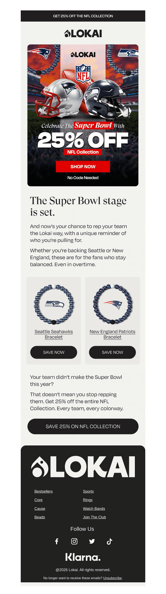Click SAVE 25% ON NFL COLLECTION button
This screenshot has width=166, height=594.
click(x=83, y=426)
